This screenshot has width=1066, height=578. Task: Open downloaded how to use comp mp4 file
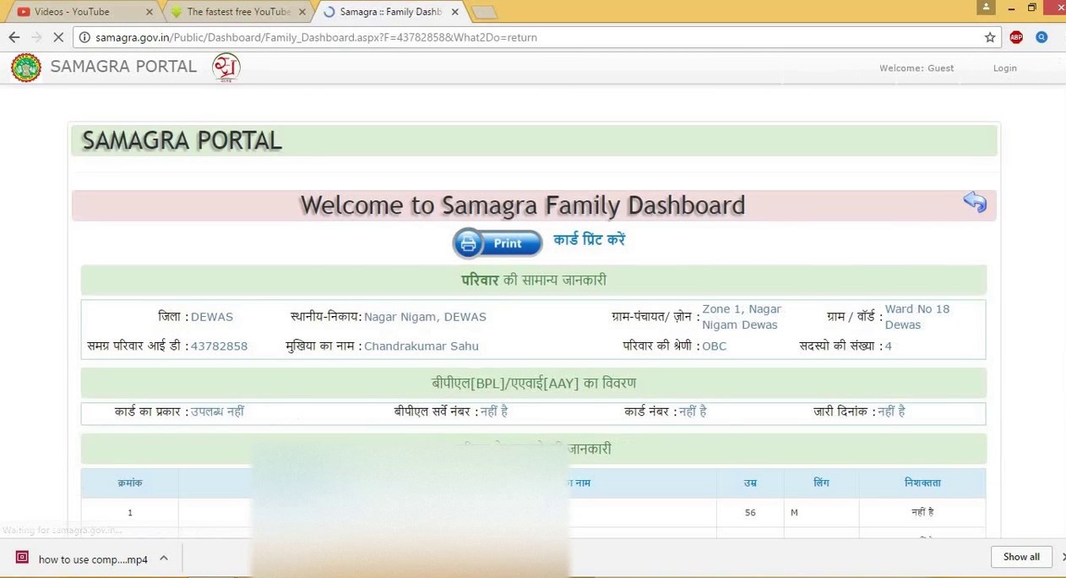coord(84,559)
